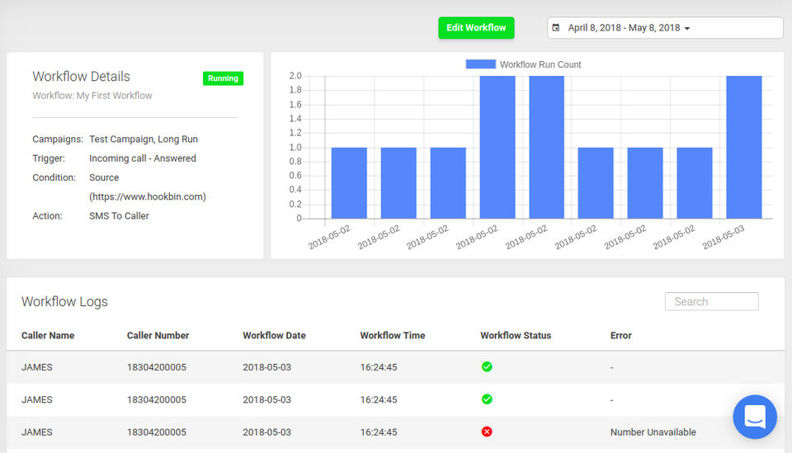Click the Edit Workflow button
This screenshot has height=453, width=792.
(476, 28)
